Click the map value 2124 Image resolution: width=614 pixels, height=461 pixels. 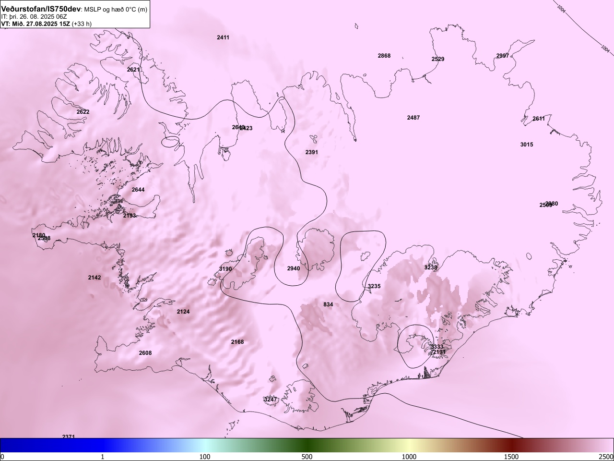pyautogui.click(x=183, y=312)
